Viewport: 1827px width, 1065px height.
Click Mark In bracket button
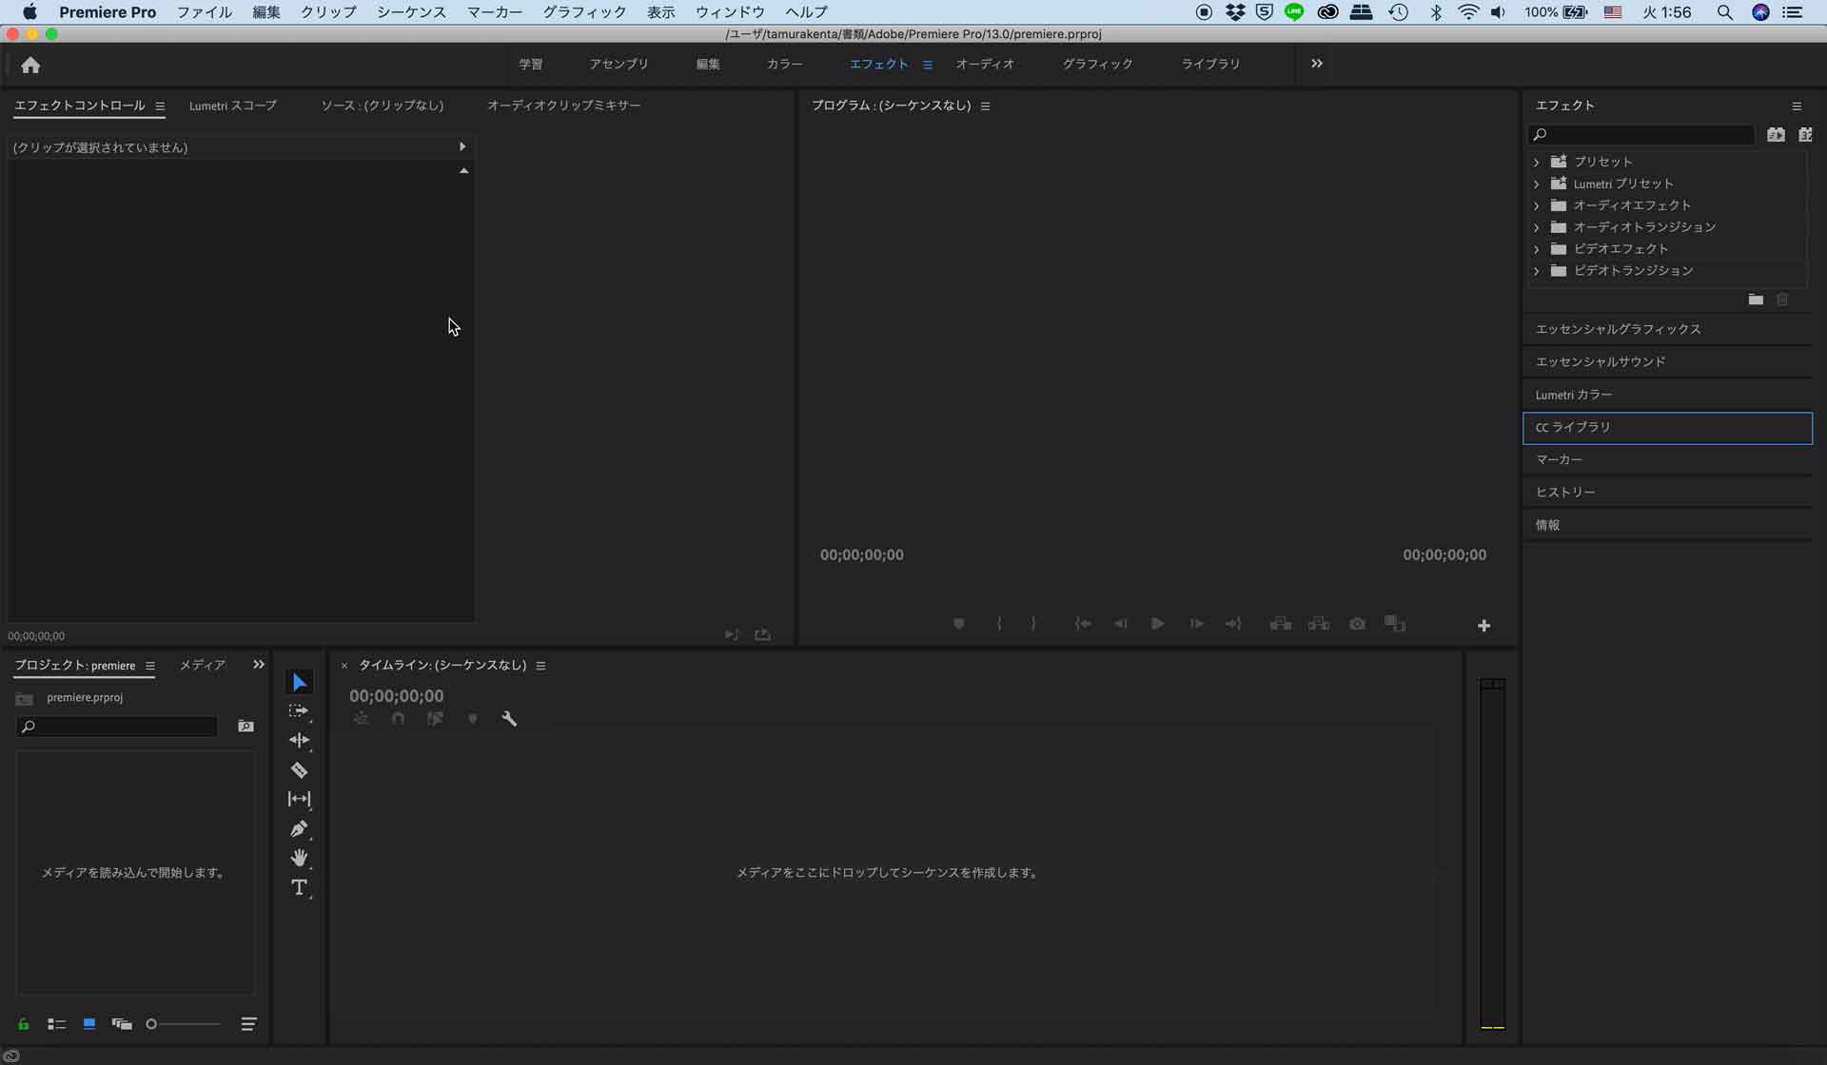[999, 624]
